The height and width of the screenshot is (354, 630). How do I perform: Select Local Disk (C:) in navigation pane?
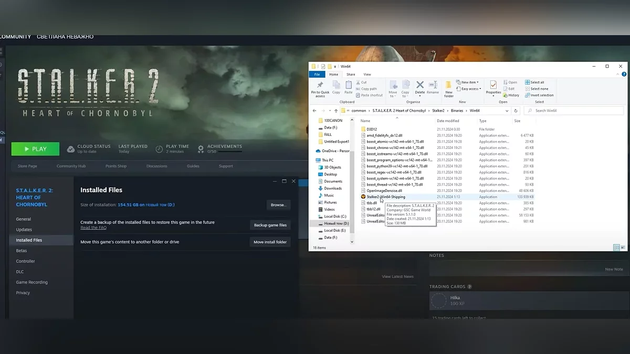tap(334, 216)
